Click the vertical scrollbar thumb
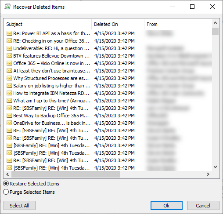The width and height of the screenshot is (223, 214). [x=215, y=31]
